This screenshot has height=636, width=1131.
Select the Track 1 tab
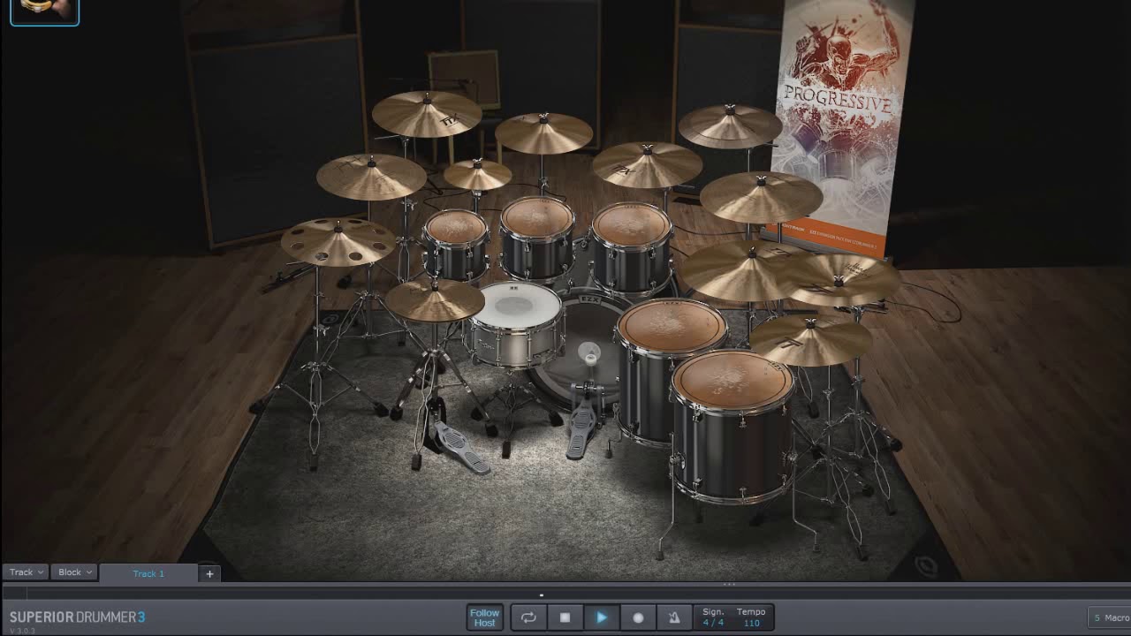point(148,573)
